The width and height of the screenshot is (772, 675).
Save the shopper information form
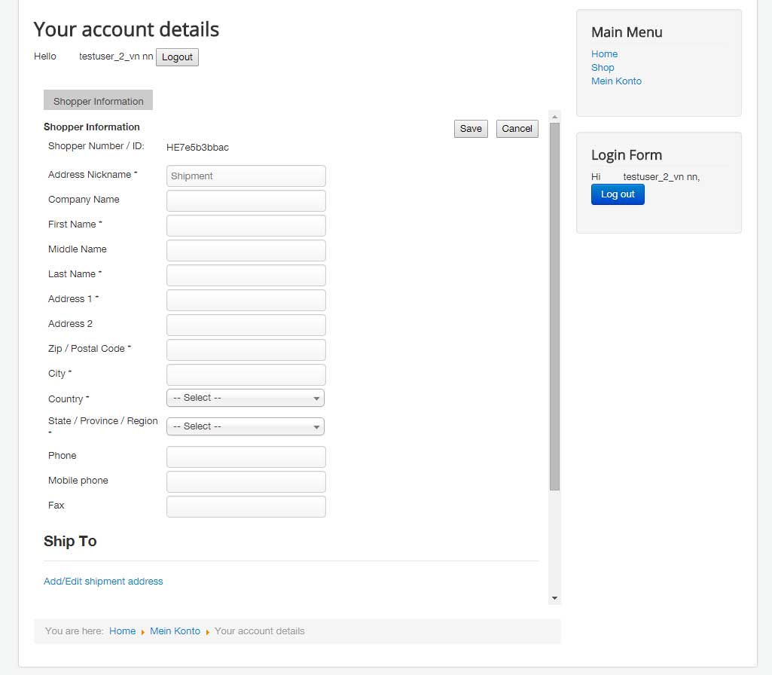click(471, 129)
